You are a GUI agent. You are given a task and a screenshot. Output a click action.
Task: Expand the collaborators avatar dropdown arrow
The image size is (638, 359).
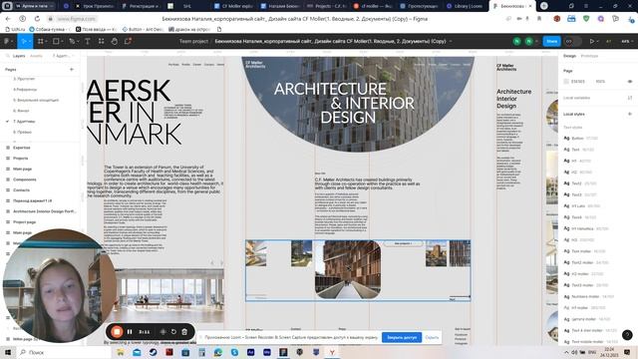[x=536, y=41]
